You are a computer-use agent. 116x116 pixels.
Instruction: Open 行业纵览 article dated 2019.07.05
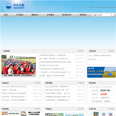[x=15, y=93]
